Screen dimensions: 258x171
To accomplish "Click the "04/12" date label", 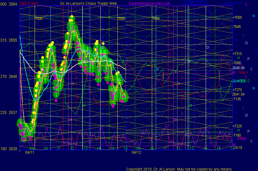I will pos(136,152).
